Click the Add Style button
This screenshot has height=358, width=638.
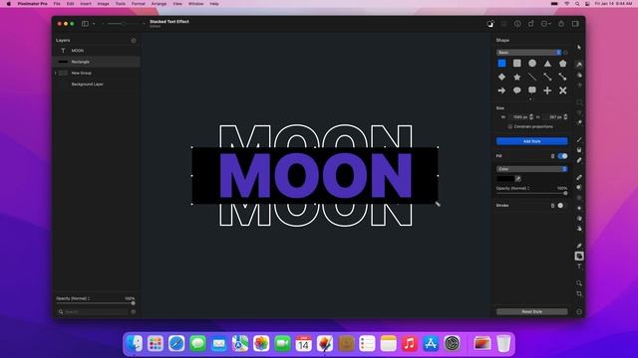pyautogui.click(x=531, y=141)
